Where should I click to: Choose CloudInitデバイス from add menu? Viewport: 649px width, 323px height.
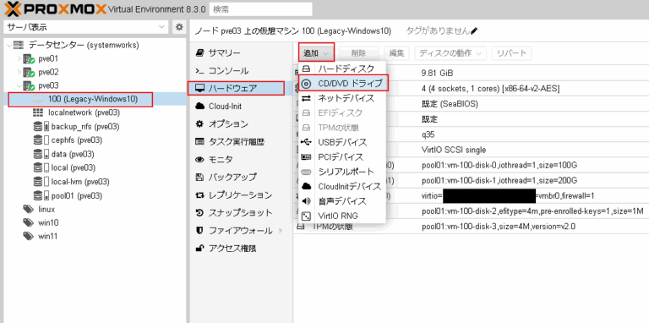click(342, 187)
